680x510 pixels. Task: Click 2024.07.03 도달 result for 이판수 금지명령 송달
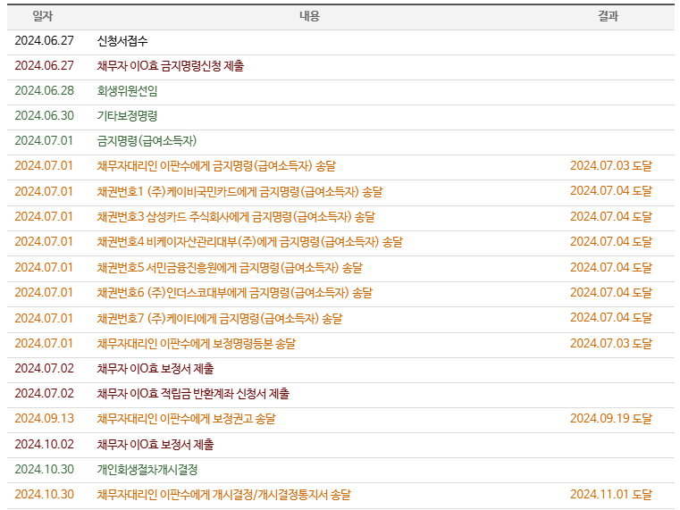[x=611, y=166]
